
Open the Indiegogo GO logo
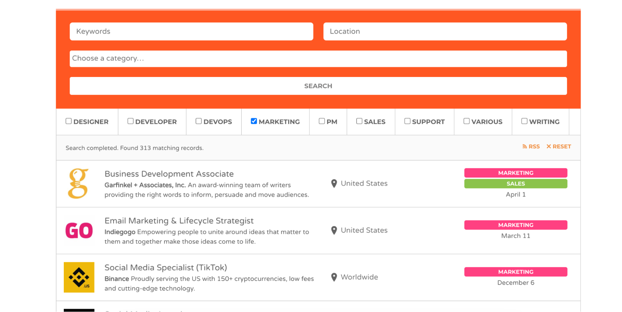pos(79,231)
